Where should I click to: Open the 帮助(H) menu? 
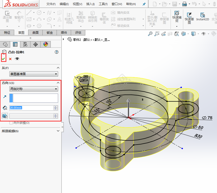pyautogui.click(x=131, y=4)
